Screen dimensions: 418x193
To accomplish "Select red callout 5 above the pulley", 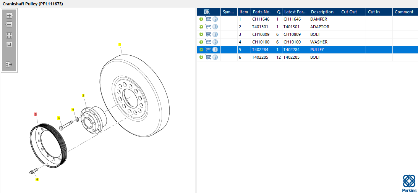I will click(x=36, y=114).
